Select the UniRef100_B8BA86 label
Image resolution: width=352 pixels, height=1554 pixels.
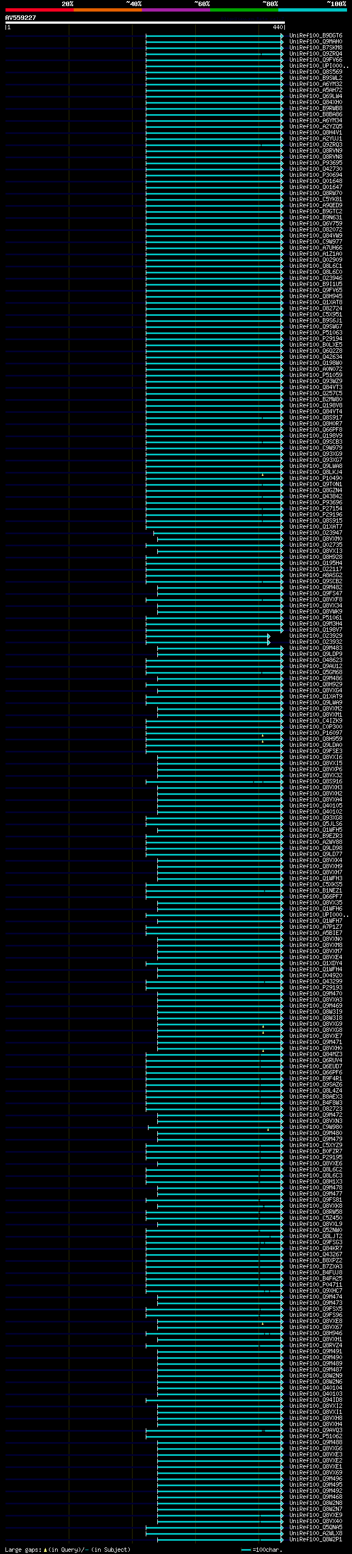pyautogui.click(x=316, y=114)
